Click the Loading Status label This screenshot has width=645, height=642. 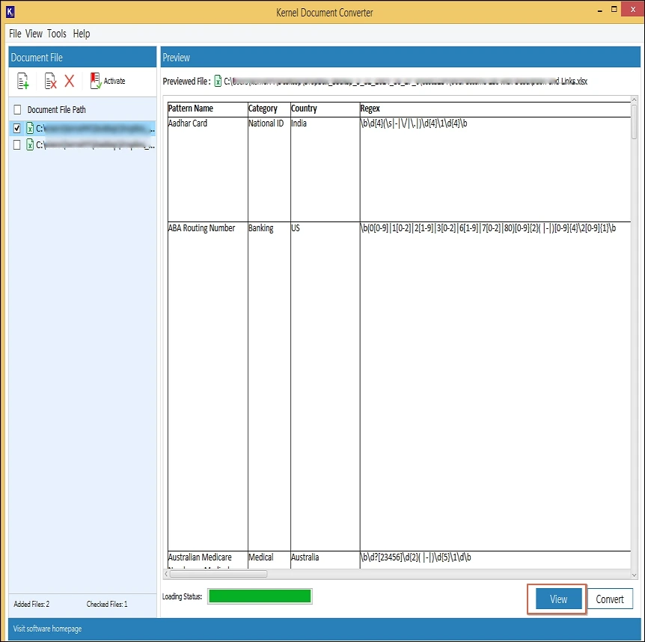pos(183,596)
